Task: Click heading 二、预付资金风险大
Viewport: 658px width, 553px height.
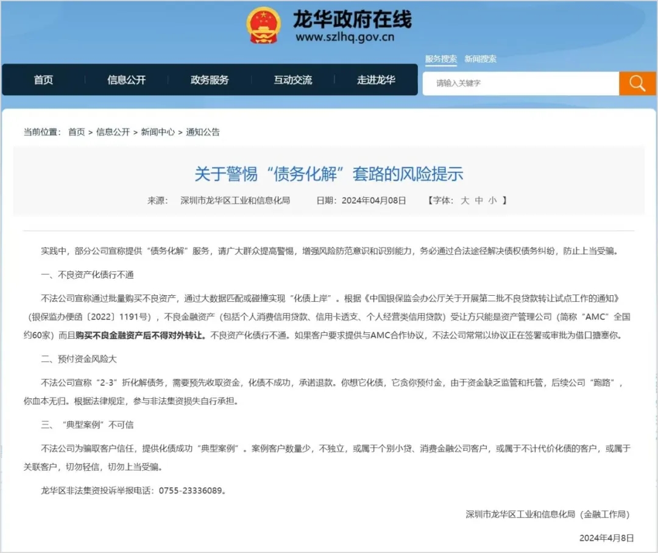Action: (x=79, y=359)
